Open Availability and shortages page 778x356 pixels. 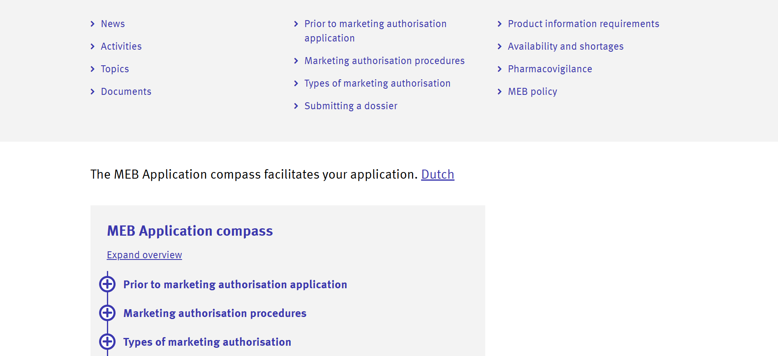(x=565, y=46)
